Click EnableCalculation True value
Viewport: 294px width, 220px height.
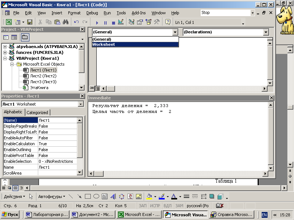(x=57, y=144)
